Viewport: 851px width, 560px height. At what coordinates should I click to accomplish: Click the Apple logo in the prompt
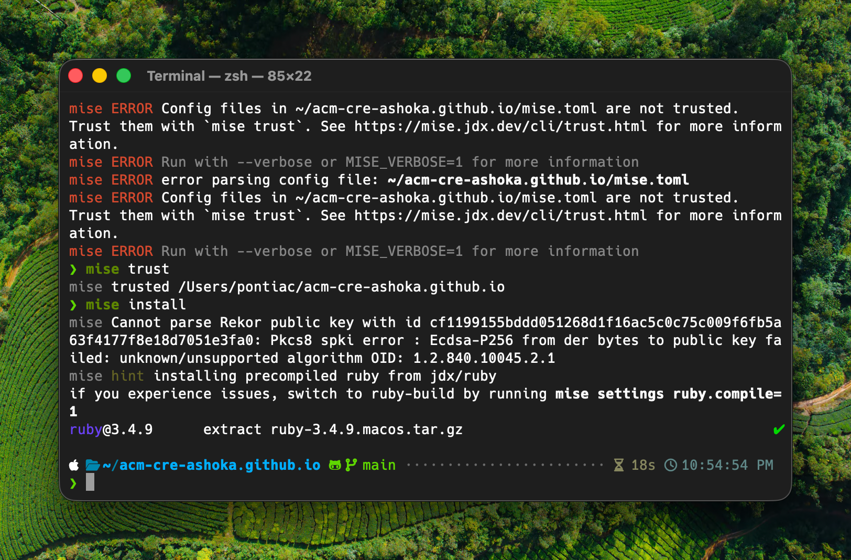pos(74,465)
